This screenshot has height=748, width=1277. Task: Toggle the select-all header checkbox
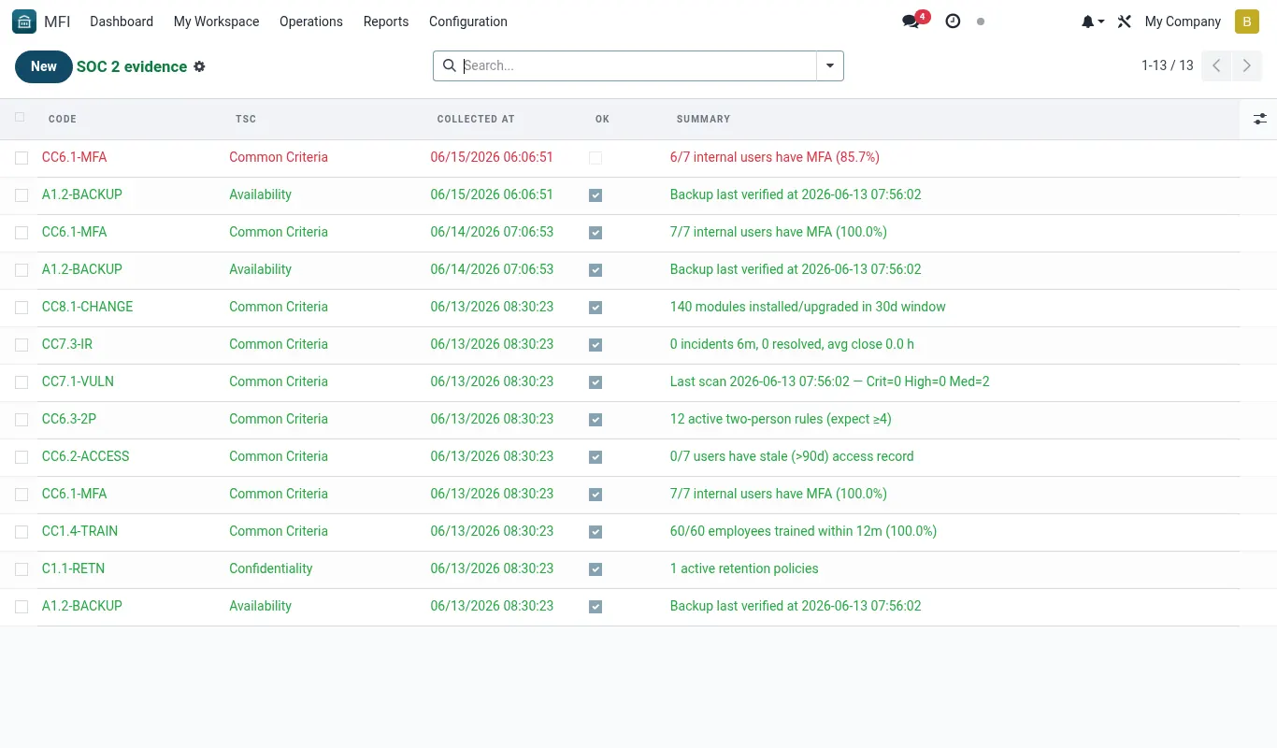[x=20, y=118]
